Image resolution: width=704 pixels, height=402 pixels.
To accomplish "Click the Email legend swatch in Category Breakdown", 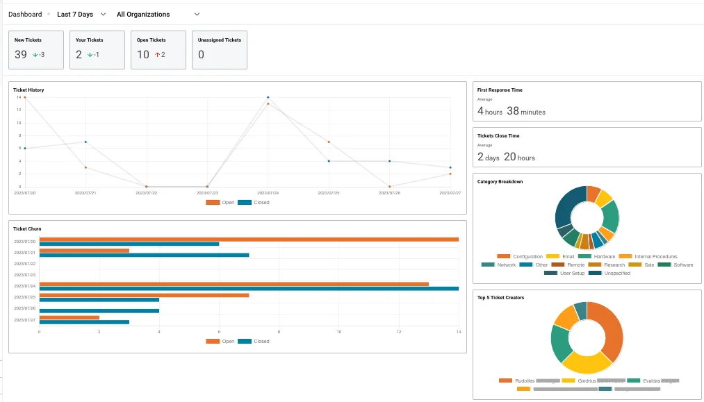I will tap(553, 257).
